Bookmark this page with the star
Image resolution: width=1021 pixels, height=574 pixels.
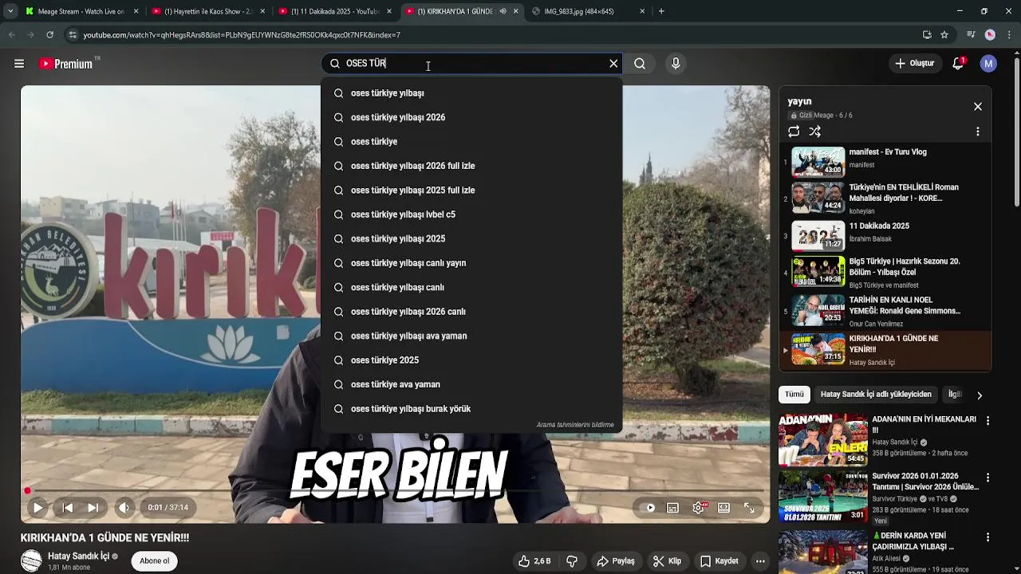coord(944,35)
